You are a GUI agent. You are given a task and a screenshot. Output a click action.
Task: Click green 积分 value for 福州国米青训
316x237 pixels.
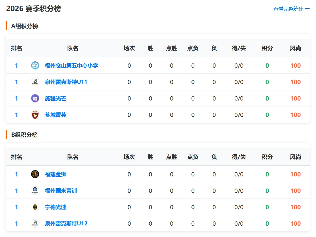[x=267, y=191]
